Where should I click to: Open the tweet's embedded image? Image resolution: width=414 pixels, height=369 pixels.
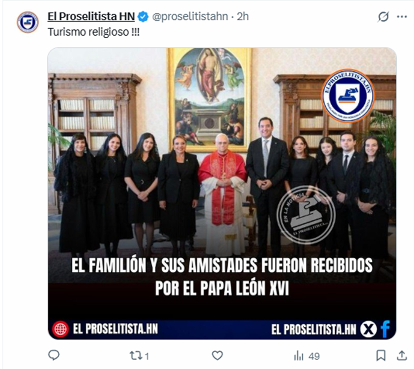click(x=222, y=193)
